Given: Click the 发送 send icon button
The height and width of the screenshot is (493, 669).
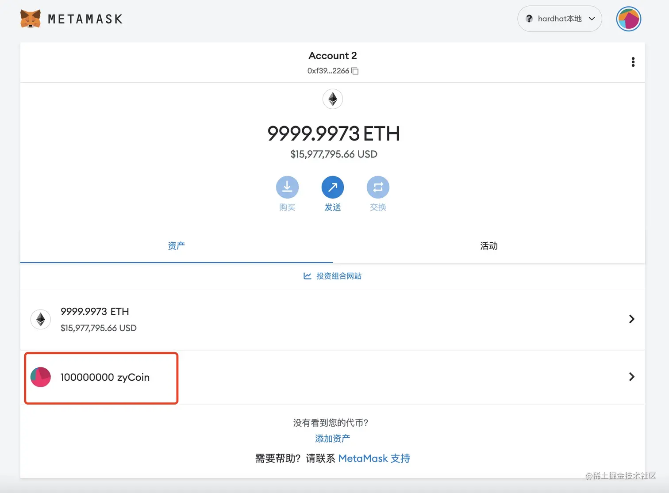Looking at the screenshot, I should (x=333, y=187).
